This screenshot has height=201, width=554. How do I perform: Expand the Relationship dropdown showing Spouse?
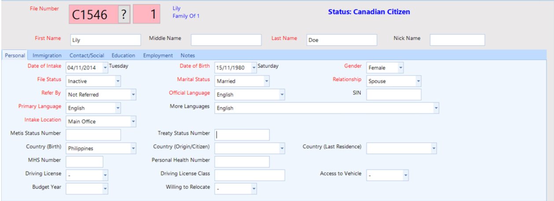pos(418,81)
